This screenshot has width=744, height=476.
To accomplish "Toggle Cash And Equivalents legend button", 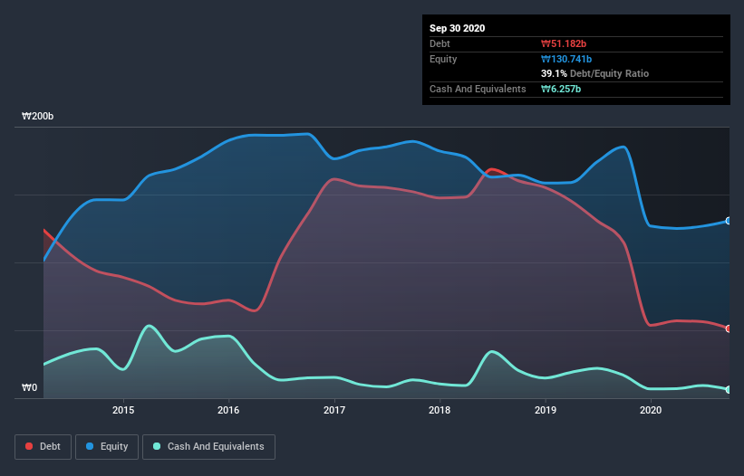I will coord(208,447).
